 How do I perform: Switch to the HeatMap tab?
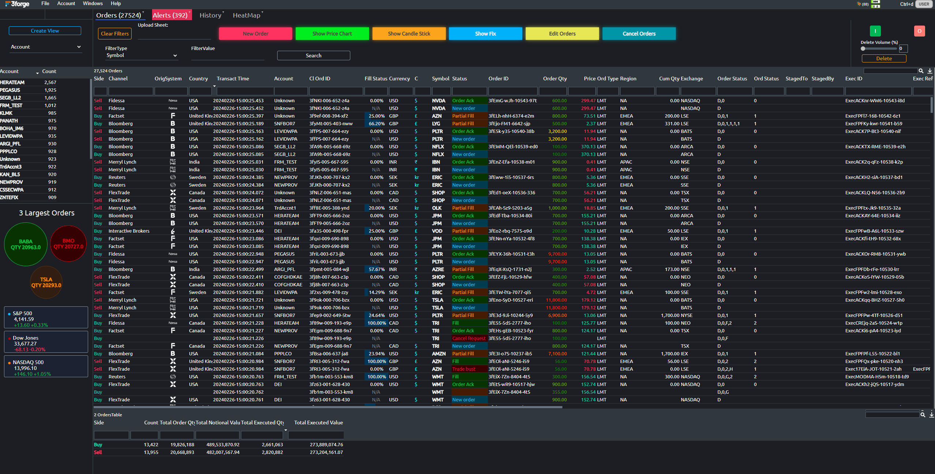pos(246,15)
